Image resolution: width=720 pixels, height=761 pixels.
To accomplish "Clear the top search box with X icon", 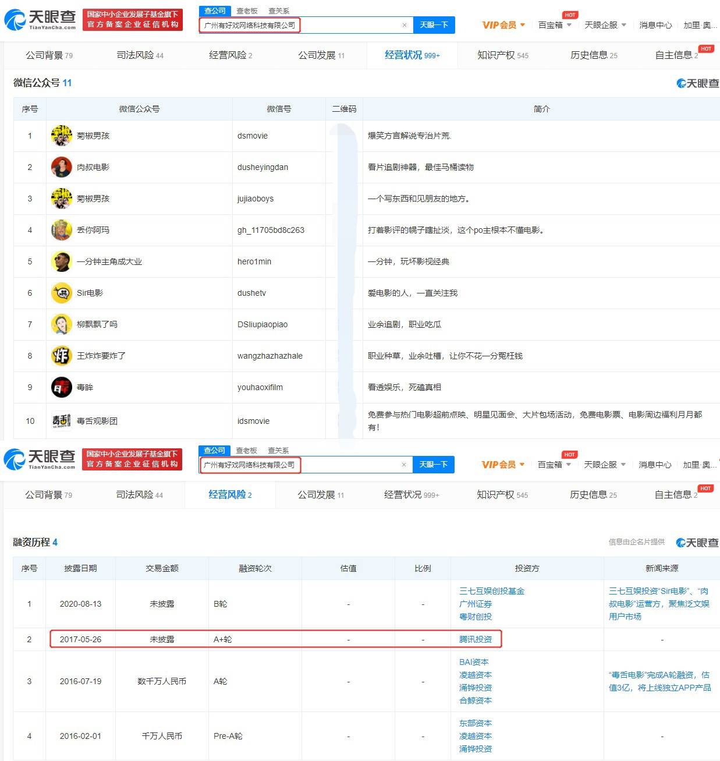I will 405,25.
